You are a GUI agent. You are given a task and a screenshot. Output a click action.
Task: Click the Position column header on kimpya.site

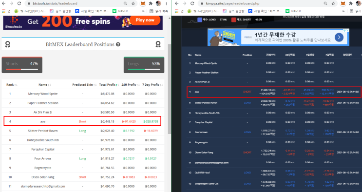coord(247,55)
